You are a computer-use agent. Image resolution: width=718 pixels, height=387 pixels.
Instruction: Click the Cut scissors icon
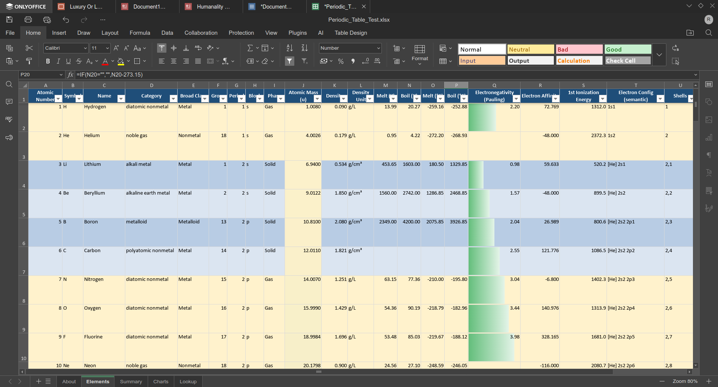[29, 48]
